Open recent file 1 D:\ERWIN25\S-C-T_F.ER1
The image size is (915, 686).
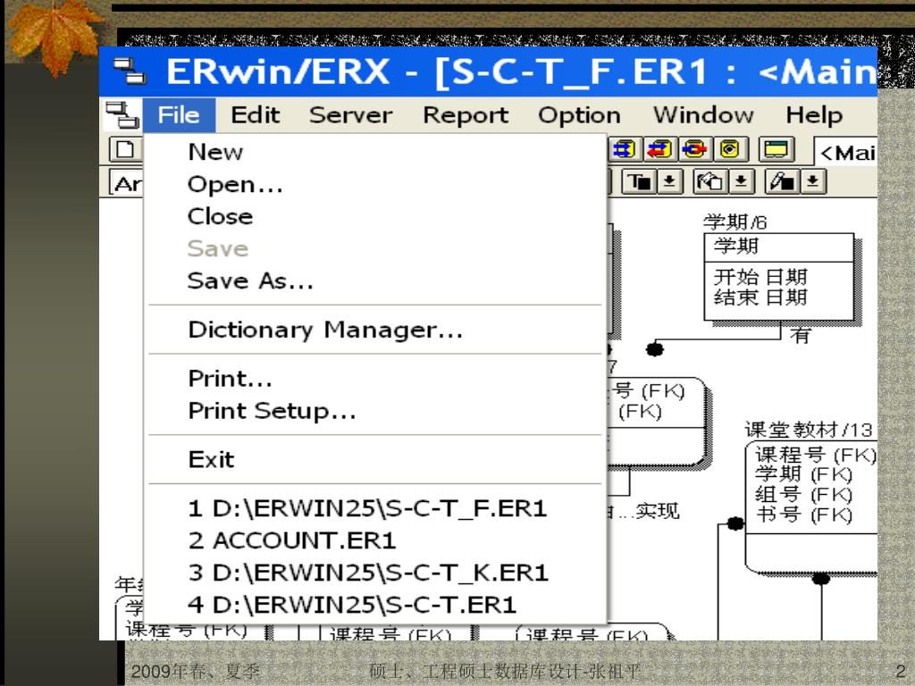pos(374,508)
